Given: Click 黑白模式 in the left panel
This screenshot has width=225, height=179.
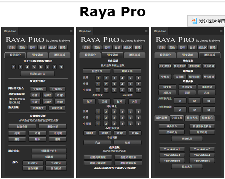Looking at the screenshot, I should (x=56, y=168).
